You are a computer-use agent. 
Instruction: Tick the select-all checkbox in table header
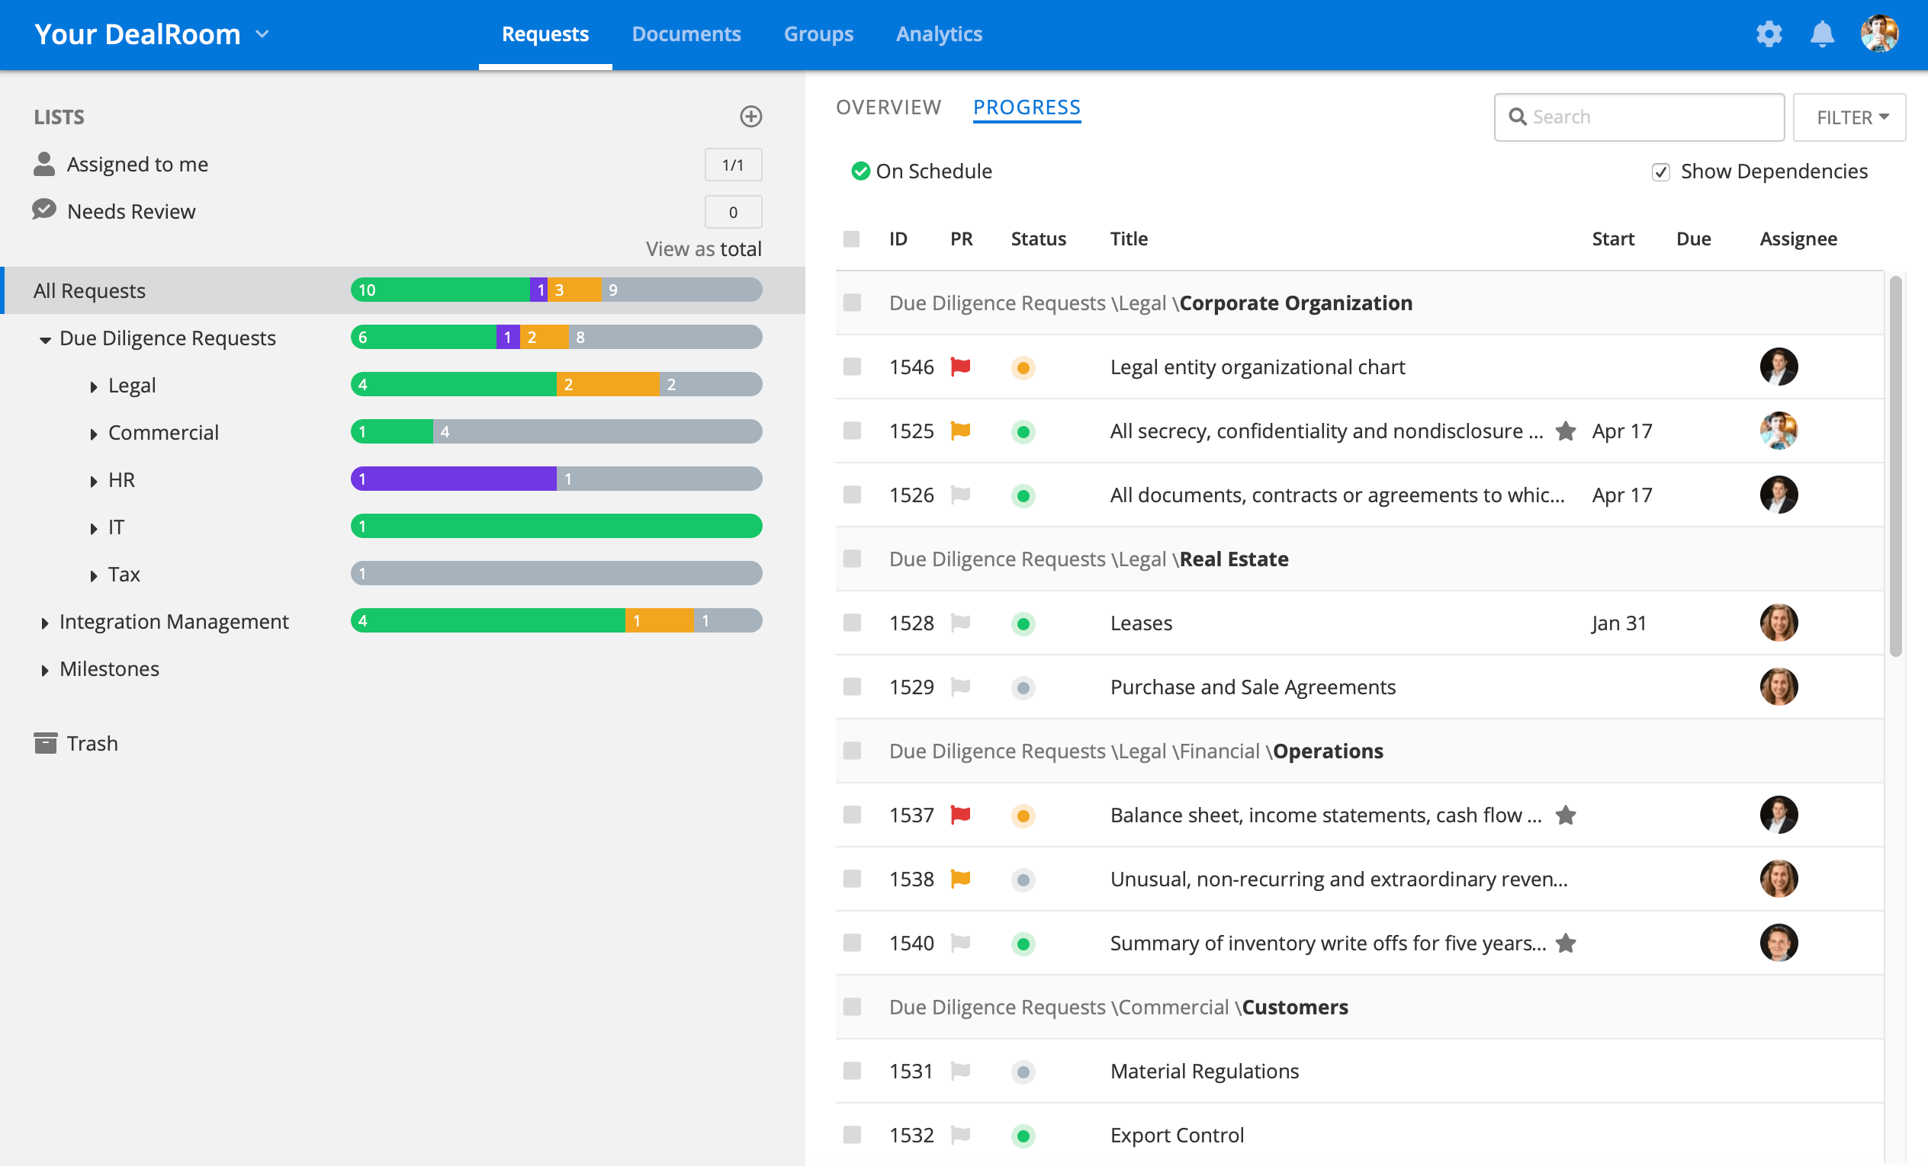tap(852, 239)
